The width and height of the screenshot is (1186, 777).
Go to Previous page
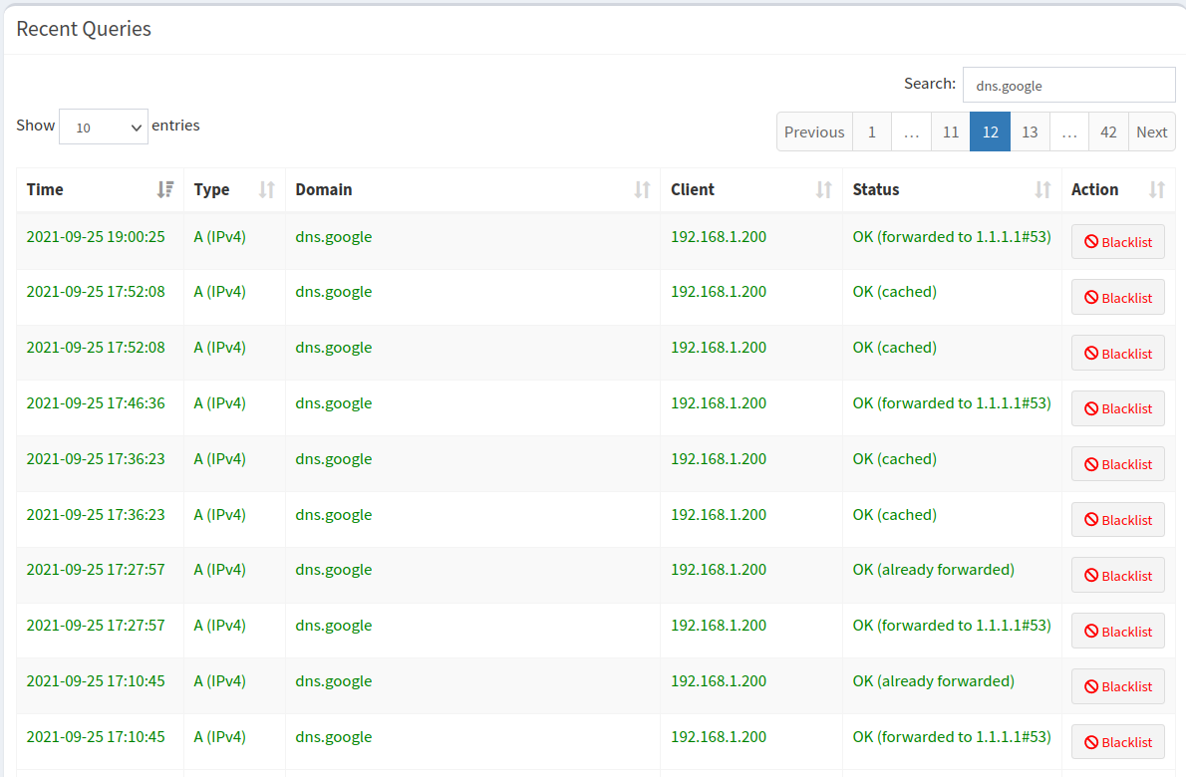coord(814,131)
